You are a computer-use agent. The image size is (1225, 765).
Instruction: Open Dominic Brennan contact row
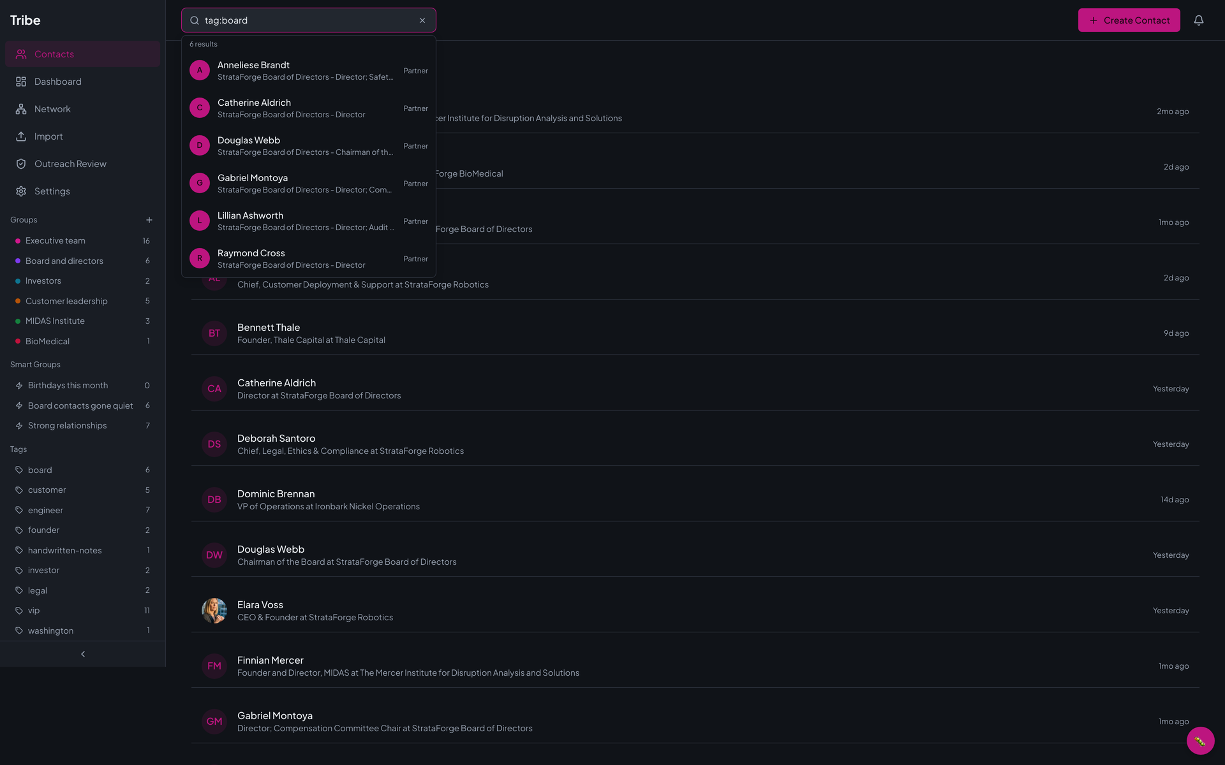[x=695, y=500]
